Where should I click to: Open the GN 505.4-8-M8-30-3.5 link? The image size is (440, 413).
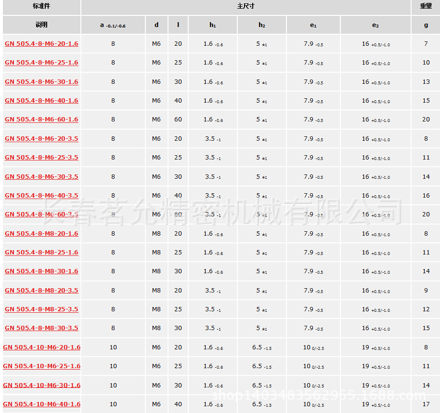pyautogui.click(x=41, y=328)
